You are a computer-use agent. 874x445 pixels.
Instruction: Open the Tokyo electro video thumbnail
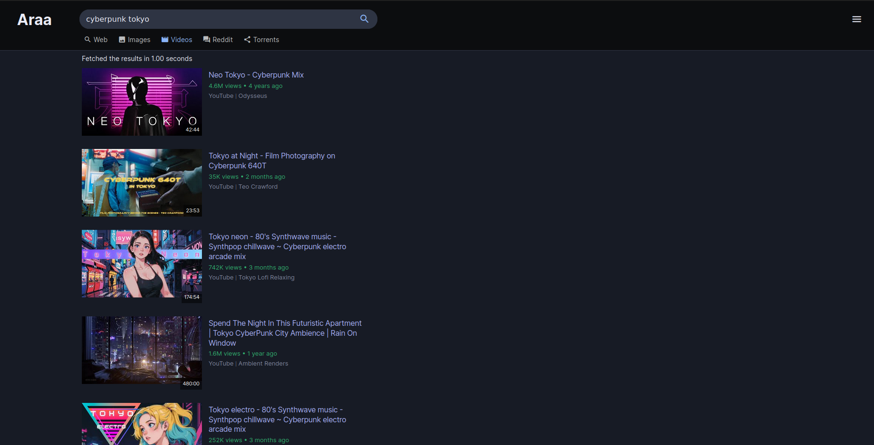(142, 424)
